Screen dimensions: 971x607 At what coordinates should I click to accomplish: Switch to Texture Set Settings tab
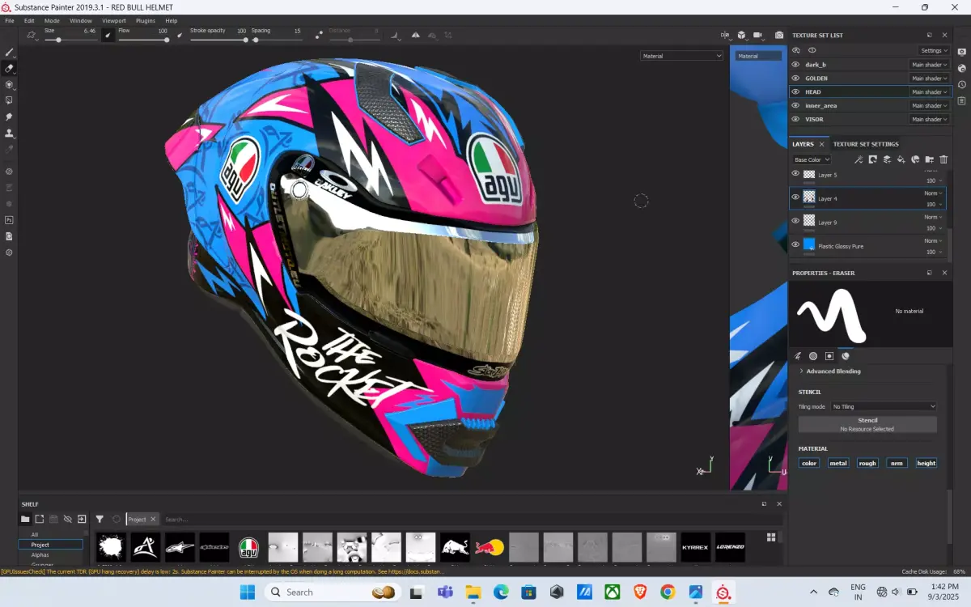[866, 144]
